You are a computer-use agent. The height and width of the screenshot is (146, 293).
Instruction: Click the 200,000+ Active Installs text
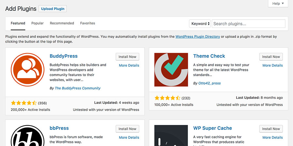(x=31, y=110)
